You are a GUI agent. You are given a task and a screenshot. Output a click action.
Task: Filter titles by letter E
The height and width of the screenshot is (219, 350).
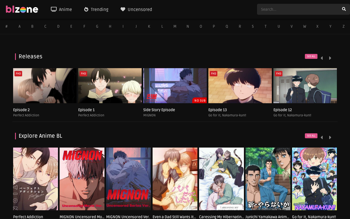point(71,27)
